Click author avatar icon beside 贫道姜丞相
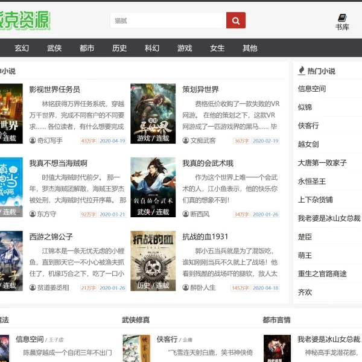 coord(33,287)
